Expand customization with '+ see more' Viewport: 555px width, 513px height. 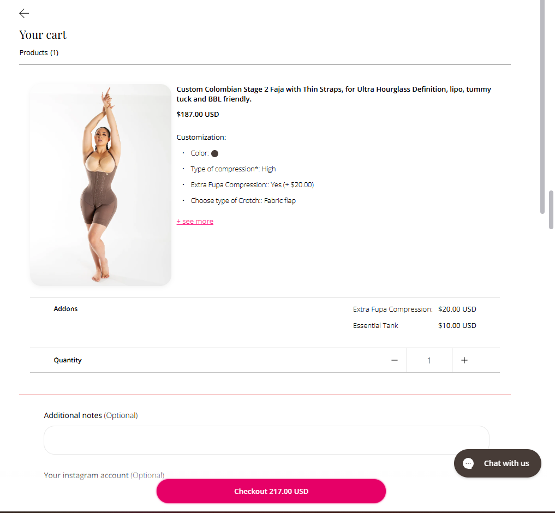pos(195,222)
